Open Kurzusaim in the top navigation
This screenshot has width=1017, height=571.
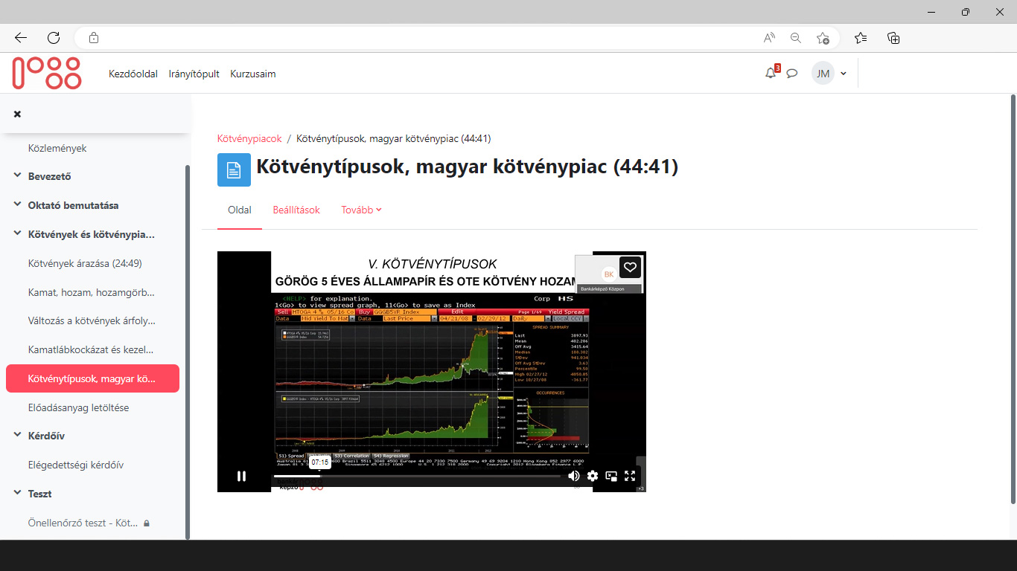(253, 74)
